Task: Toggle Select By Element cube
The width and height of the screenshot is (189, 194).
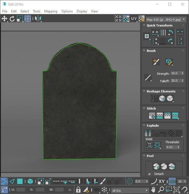Action: [x=30, y=181]
